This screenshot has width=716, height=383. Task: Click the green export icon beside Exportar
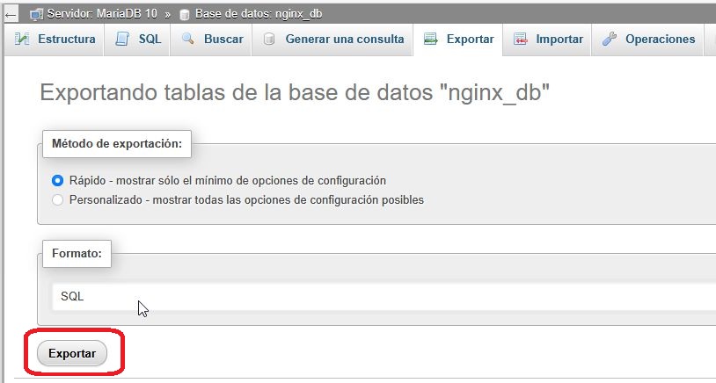(x=431, y=40)
